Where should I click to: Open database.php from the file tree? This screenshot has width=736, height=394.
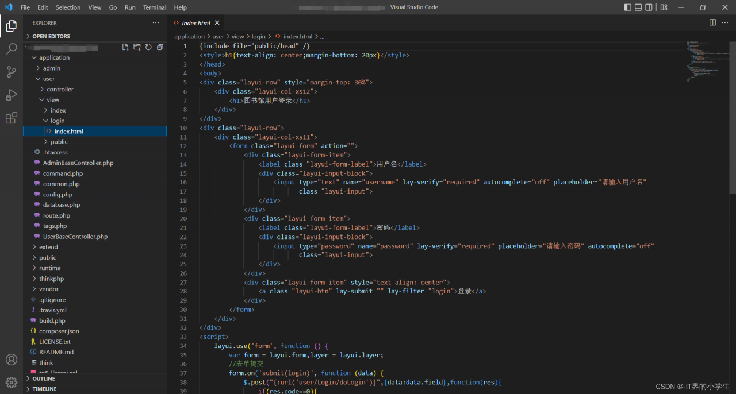[61, 205]
